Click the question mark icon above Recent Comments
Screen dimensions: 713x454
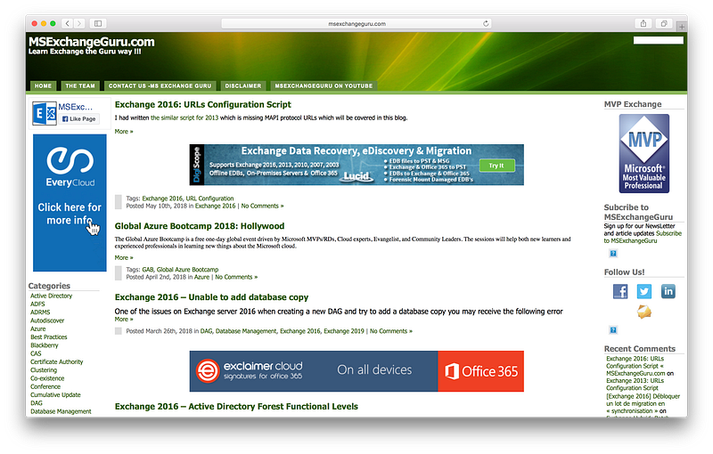point(613,330)
